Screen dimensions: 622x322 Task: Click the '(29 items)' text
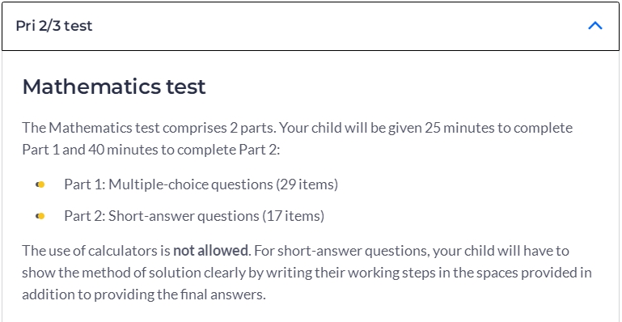(x=307, y=184)
